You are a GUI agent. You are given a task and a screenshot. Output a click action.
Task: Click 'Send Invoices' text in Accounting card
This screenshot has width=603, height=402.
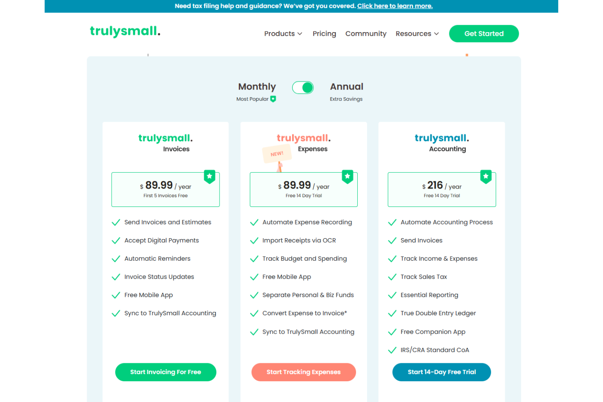pos(422,241)
